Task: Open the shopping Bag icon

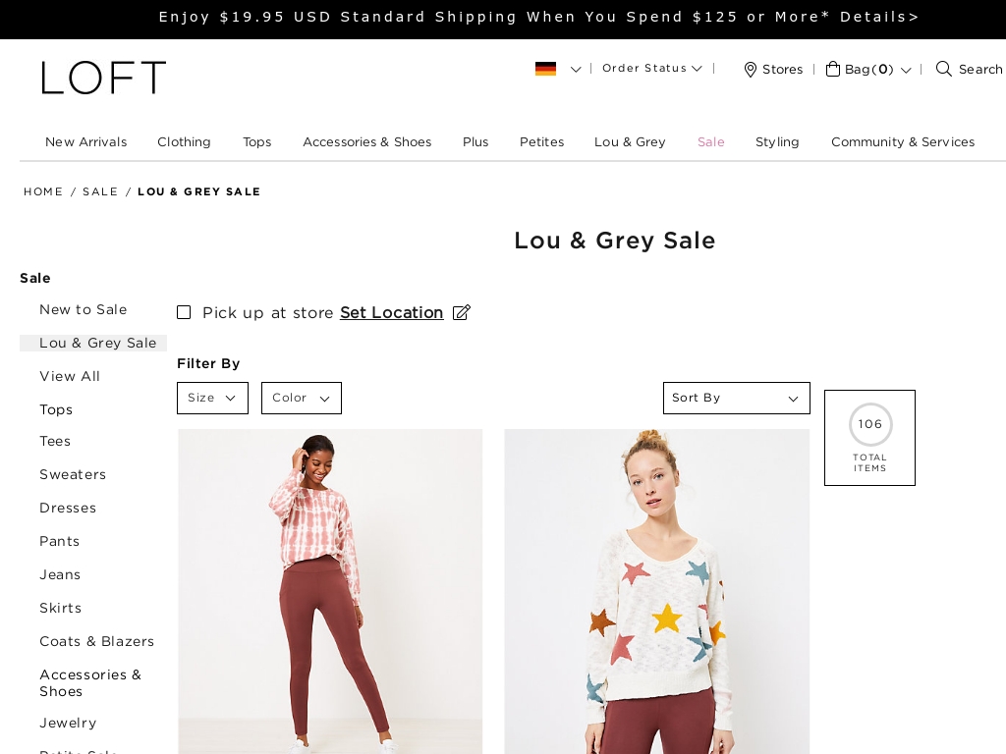Action: (x=832, y=69)
